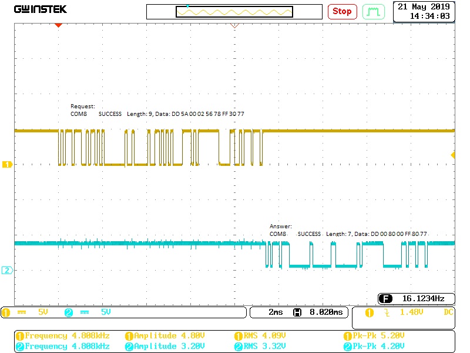
Task: Click the green acquisition mode waveform icon
Action: [374, 11]
